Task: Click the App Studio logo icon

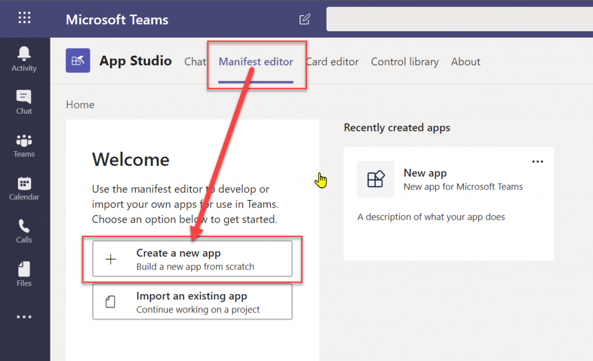Action: 78,60
